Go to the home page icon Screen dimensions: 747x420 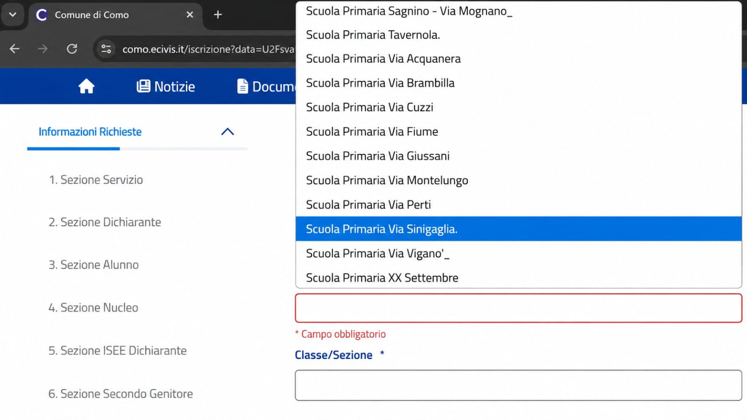point(86,86)
